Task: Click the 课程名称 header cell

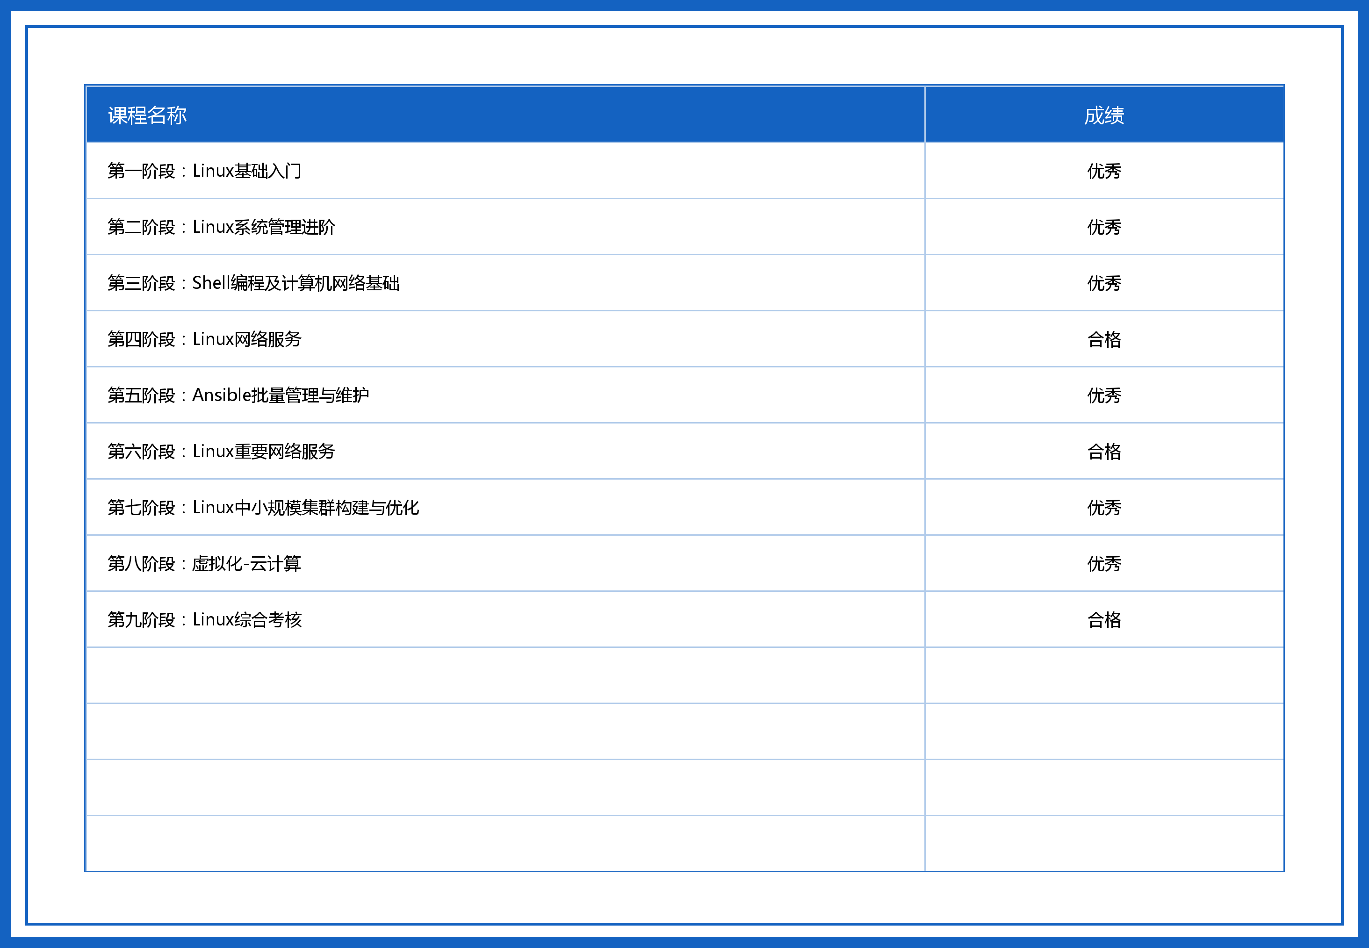Action: pyautogui.click(x=147, y=115)
